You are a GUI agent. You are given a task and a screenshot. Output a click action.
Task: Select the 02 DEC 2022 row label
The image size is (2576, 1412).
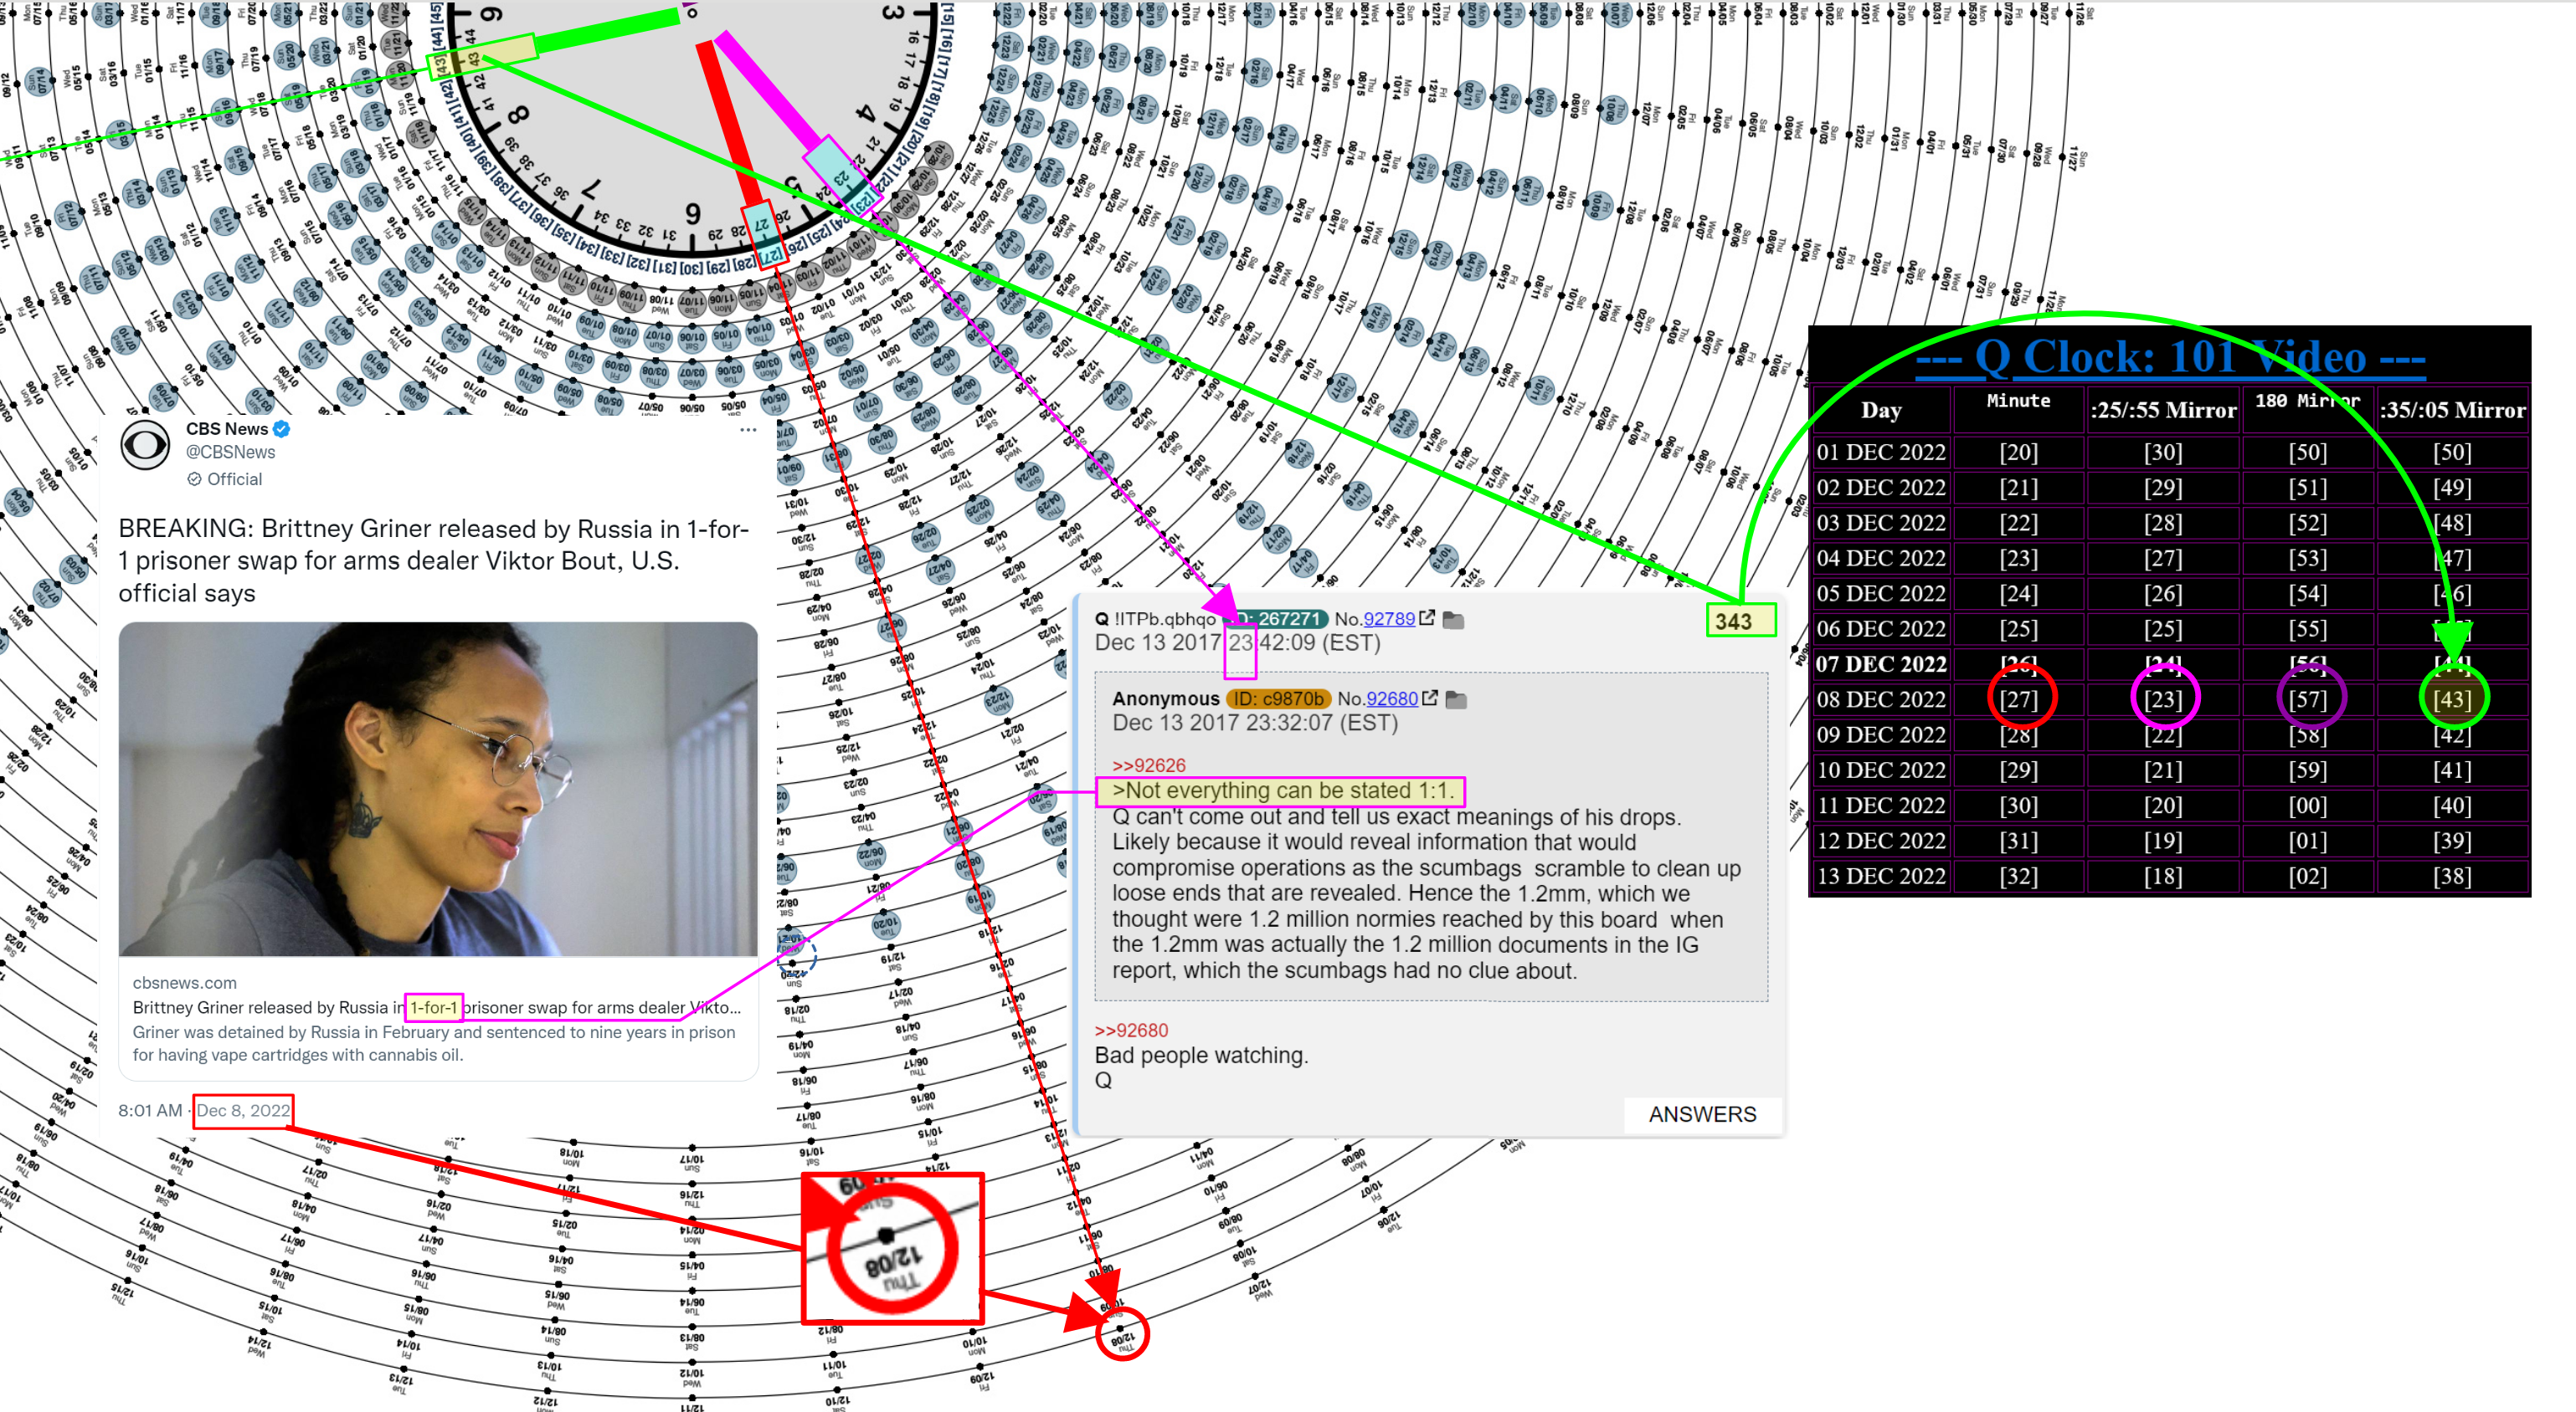click(x=1881, y=488)
